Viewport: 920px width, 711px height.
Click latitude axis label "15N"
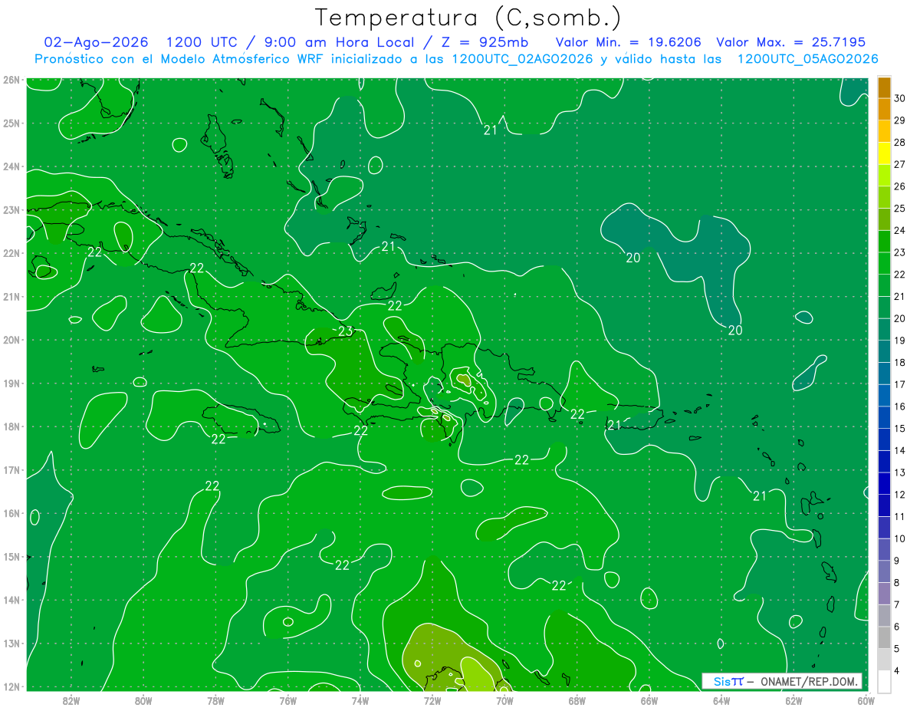[x=11, y=556]
